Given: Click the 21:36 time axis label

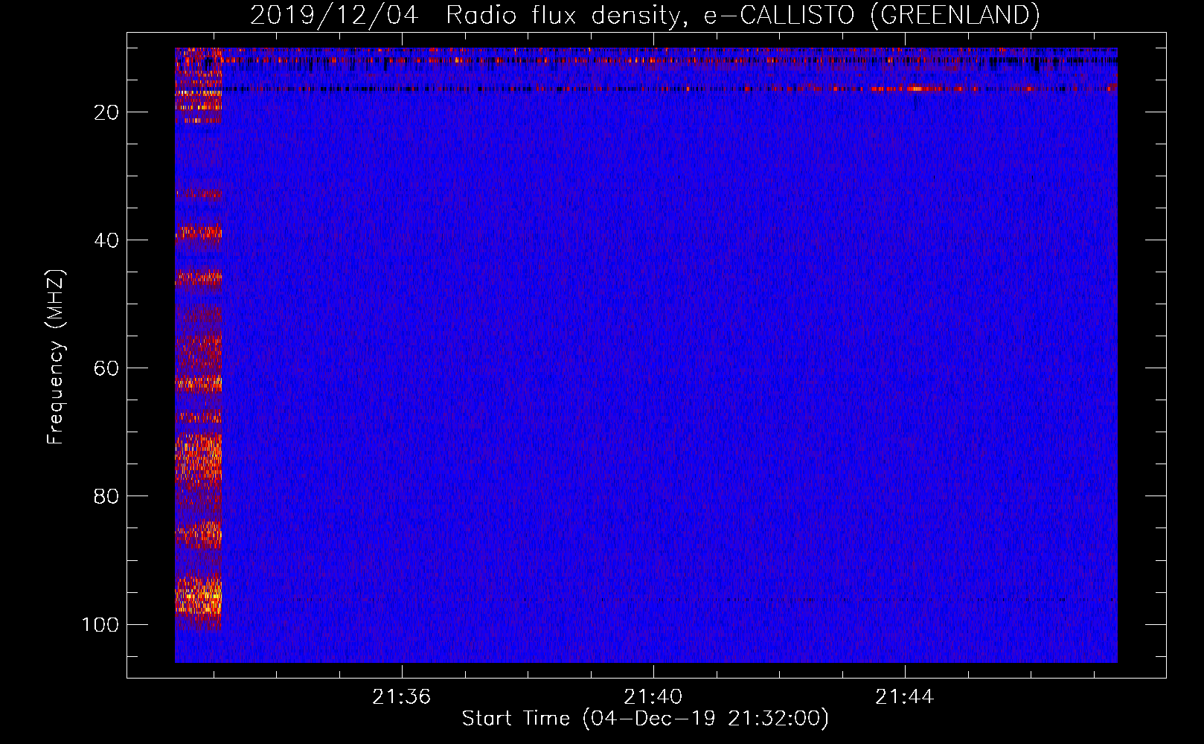Looking at the screenshot, I should tap(402, 697).
